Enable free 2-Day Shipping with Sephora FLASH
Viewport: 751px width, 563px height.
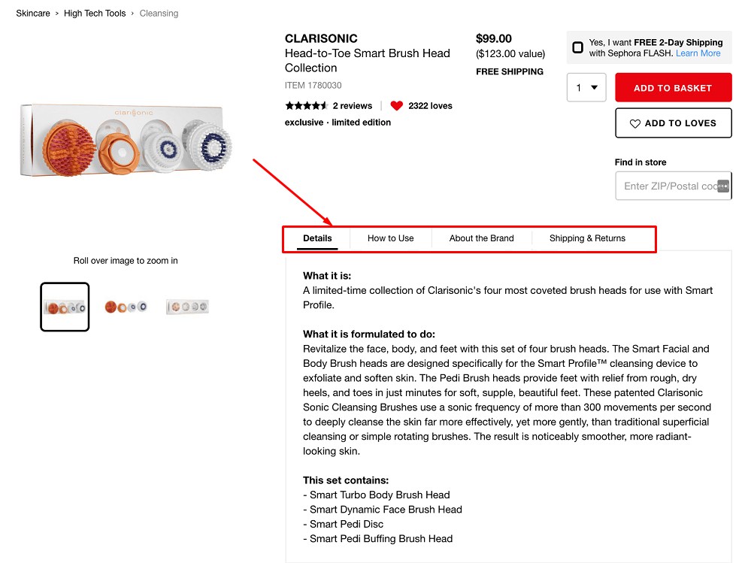pos(577,47)
